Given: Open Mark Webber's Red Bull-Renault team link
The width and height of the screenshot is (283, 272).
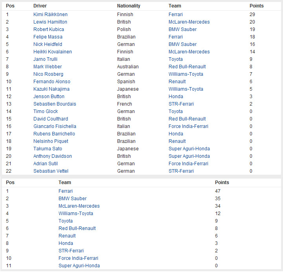Looking at the screenshot, I should 187,67.
